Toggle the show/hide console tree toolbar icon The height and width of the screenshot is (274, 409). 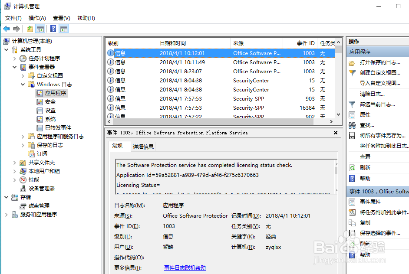tap(40, 29)
